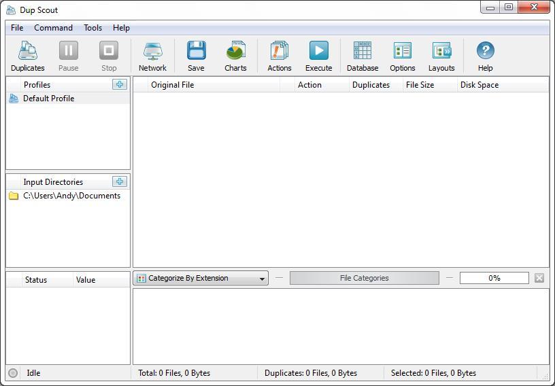
Task: Click the Dup Scout title bar icon
Action: pyautogui.click(x=11, y=10)
